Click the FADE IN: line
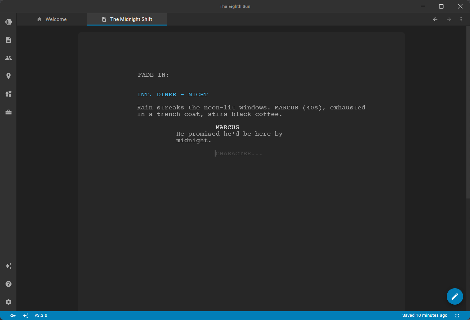Screen dimensions: 470x320 click(153, 75)
